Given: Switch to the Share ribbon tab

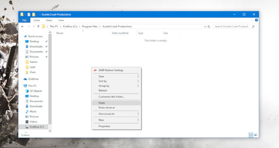Looking at the screenshot, I should [49, 20].
